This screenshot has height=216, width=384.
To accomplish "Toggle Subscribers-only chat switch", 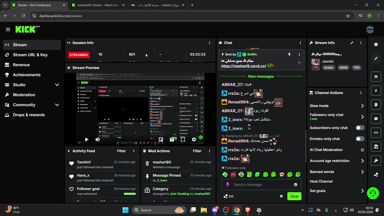I will 360,128.
